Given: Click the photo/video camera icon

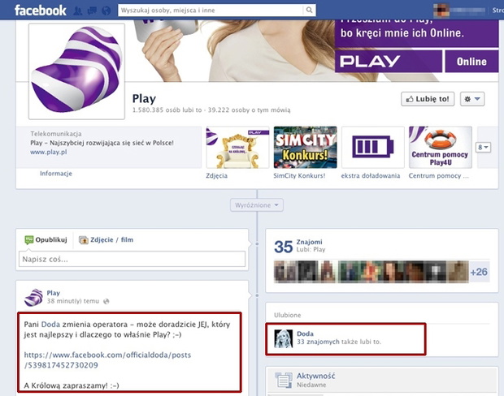Looking at the screenshot, I should 84,239.
